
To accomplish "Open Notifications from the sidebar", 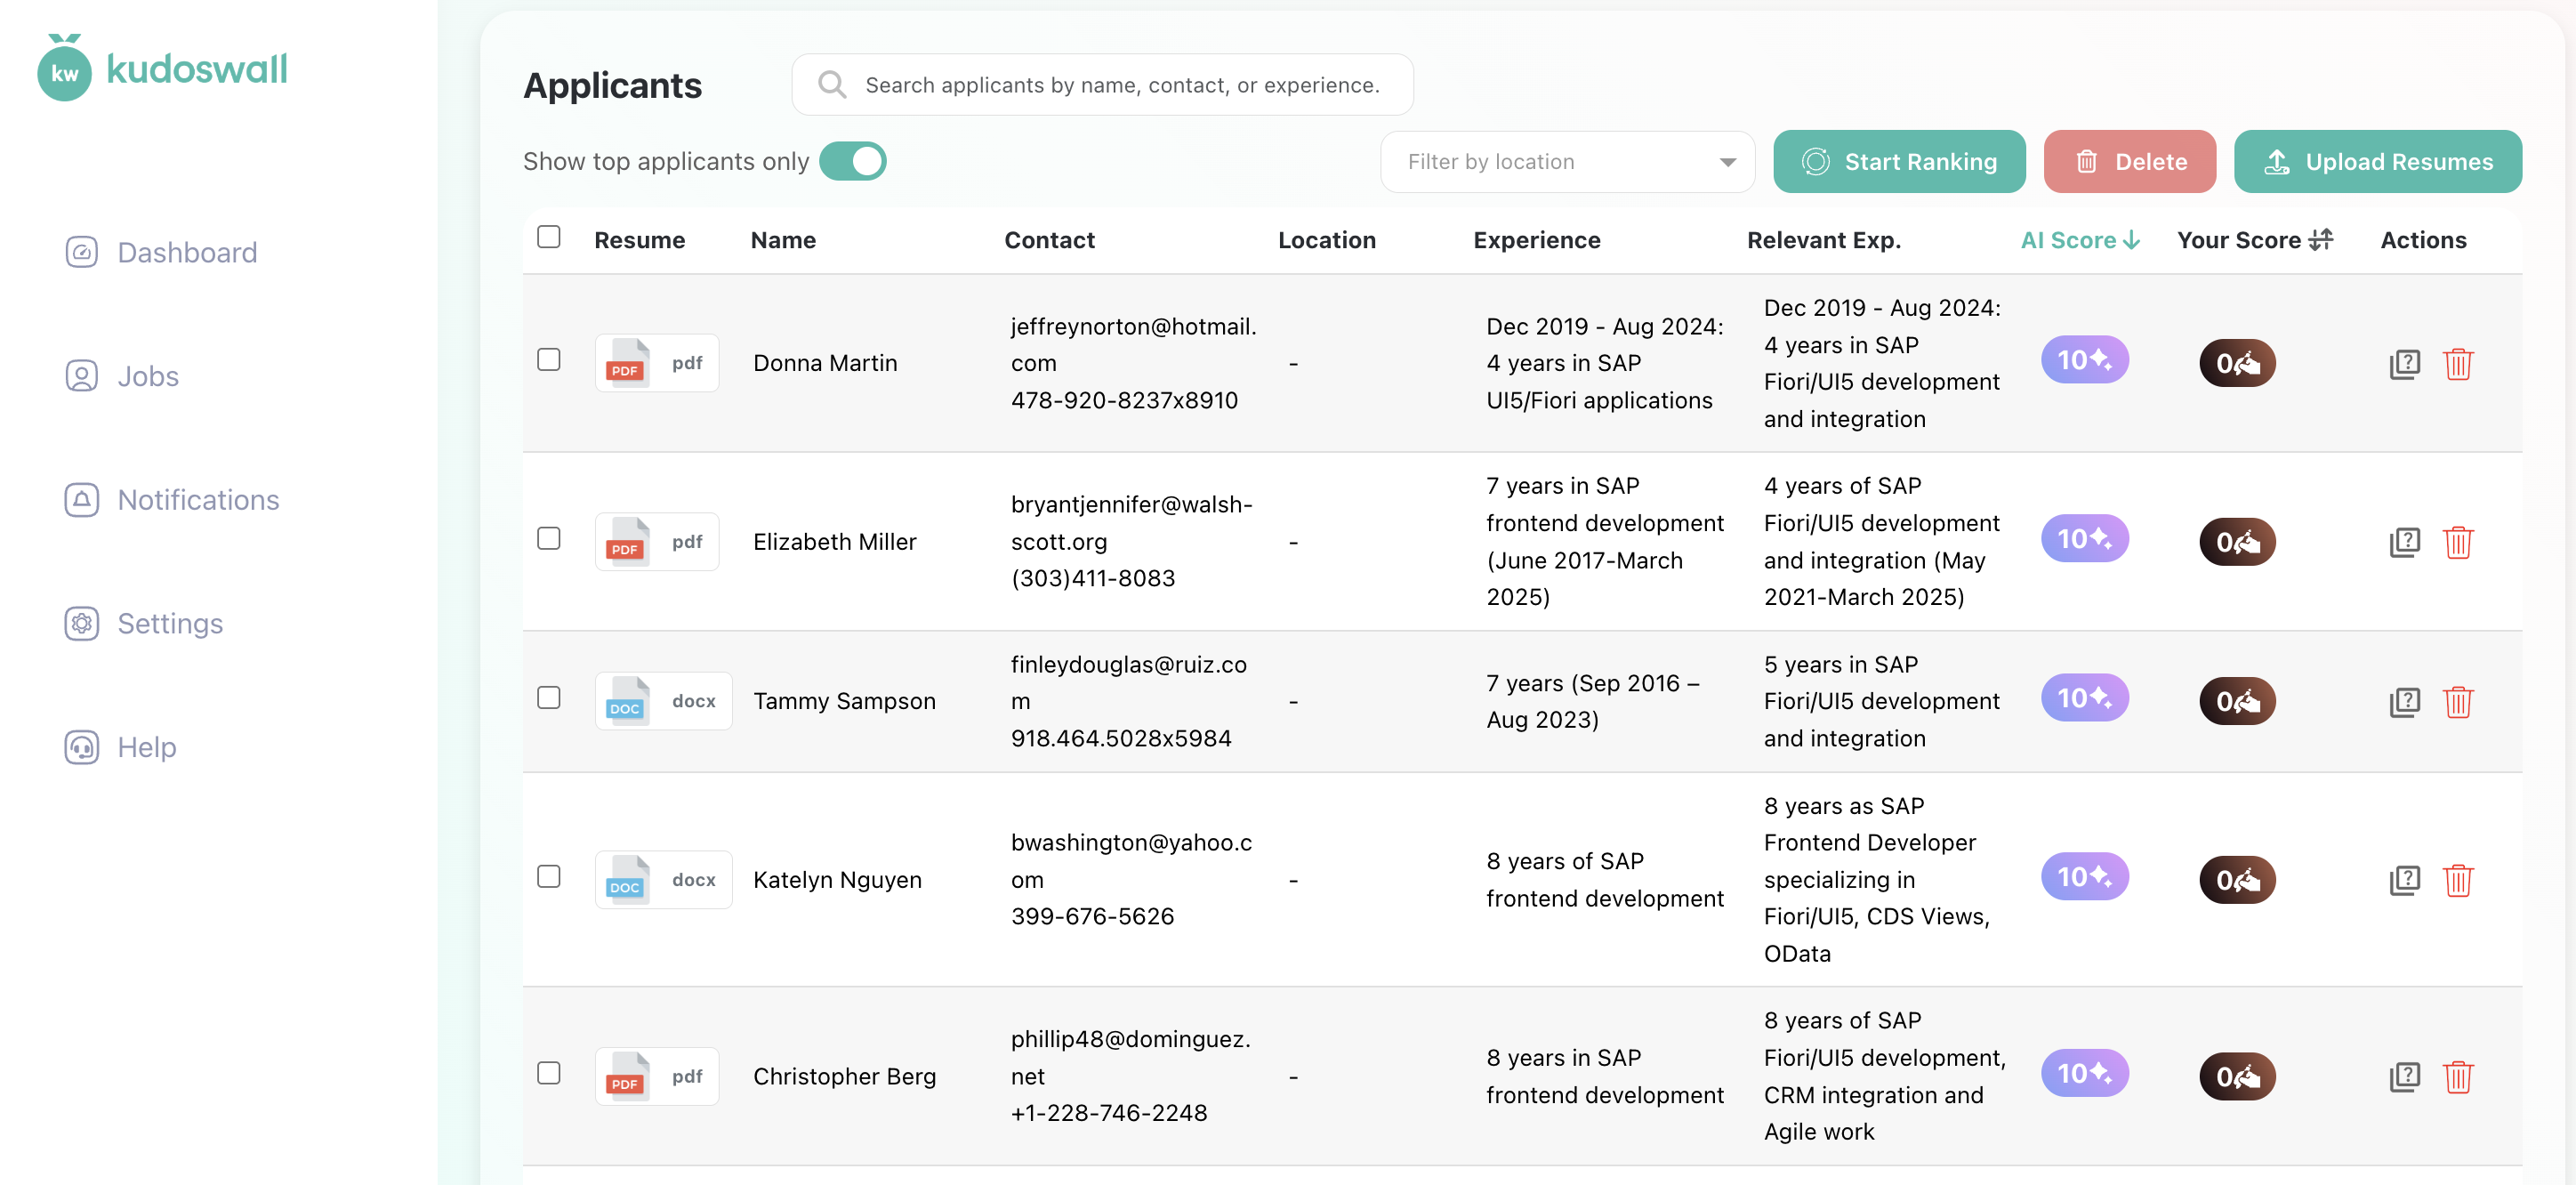I will coord(198,499).
